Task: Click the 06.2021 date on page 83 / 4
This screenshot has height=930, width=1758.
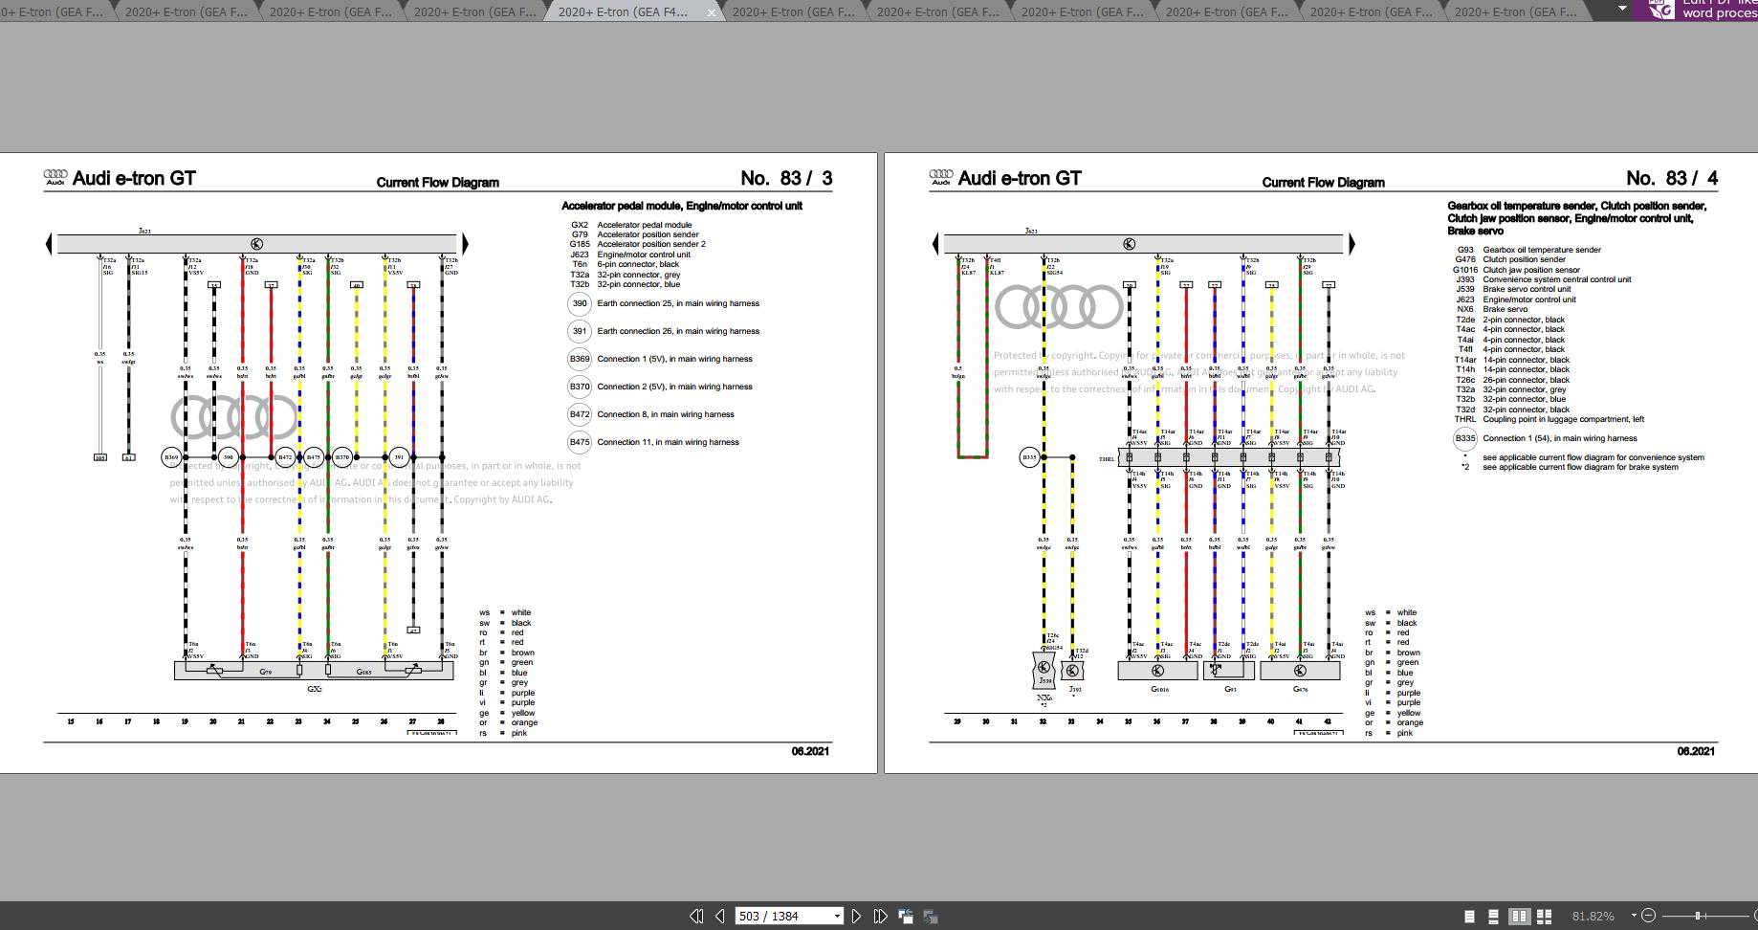Action: click(x=1696, y=752)
